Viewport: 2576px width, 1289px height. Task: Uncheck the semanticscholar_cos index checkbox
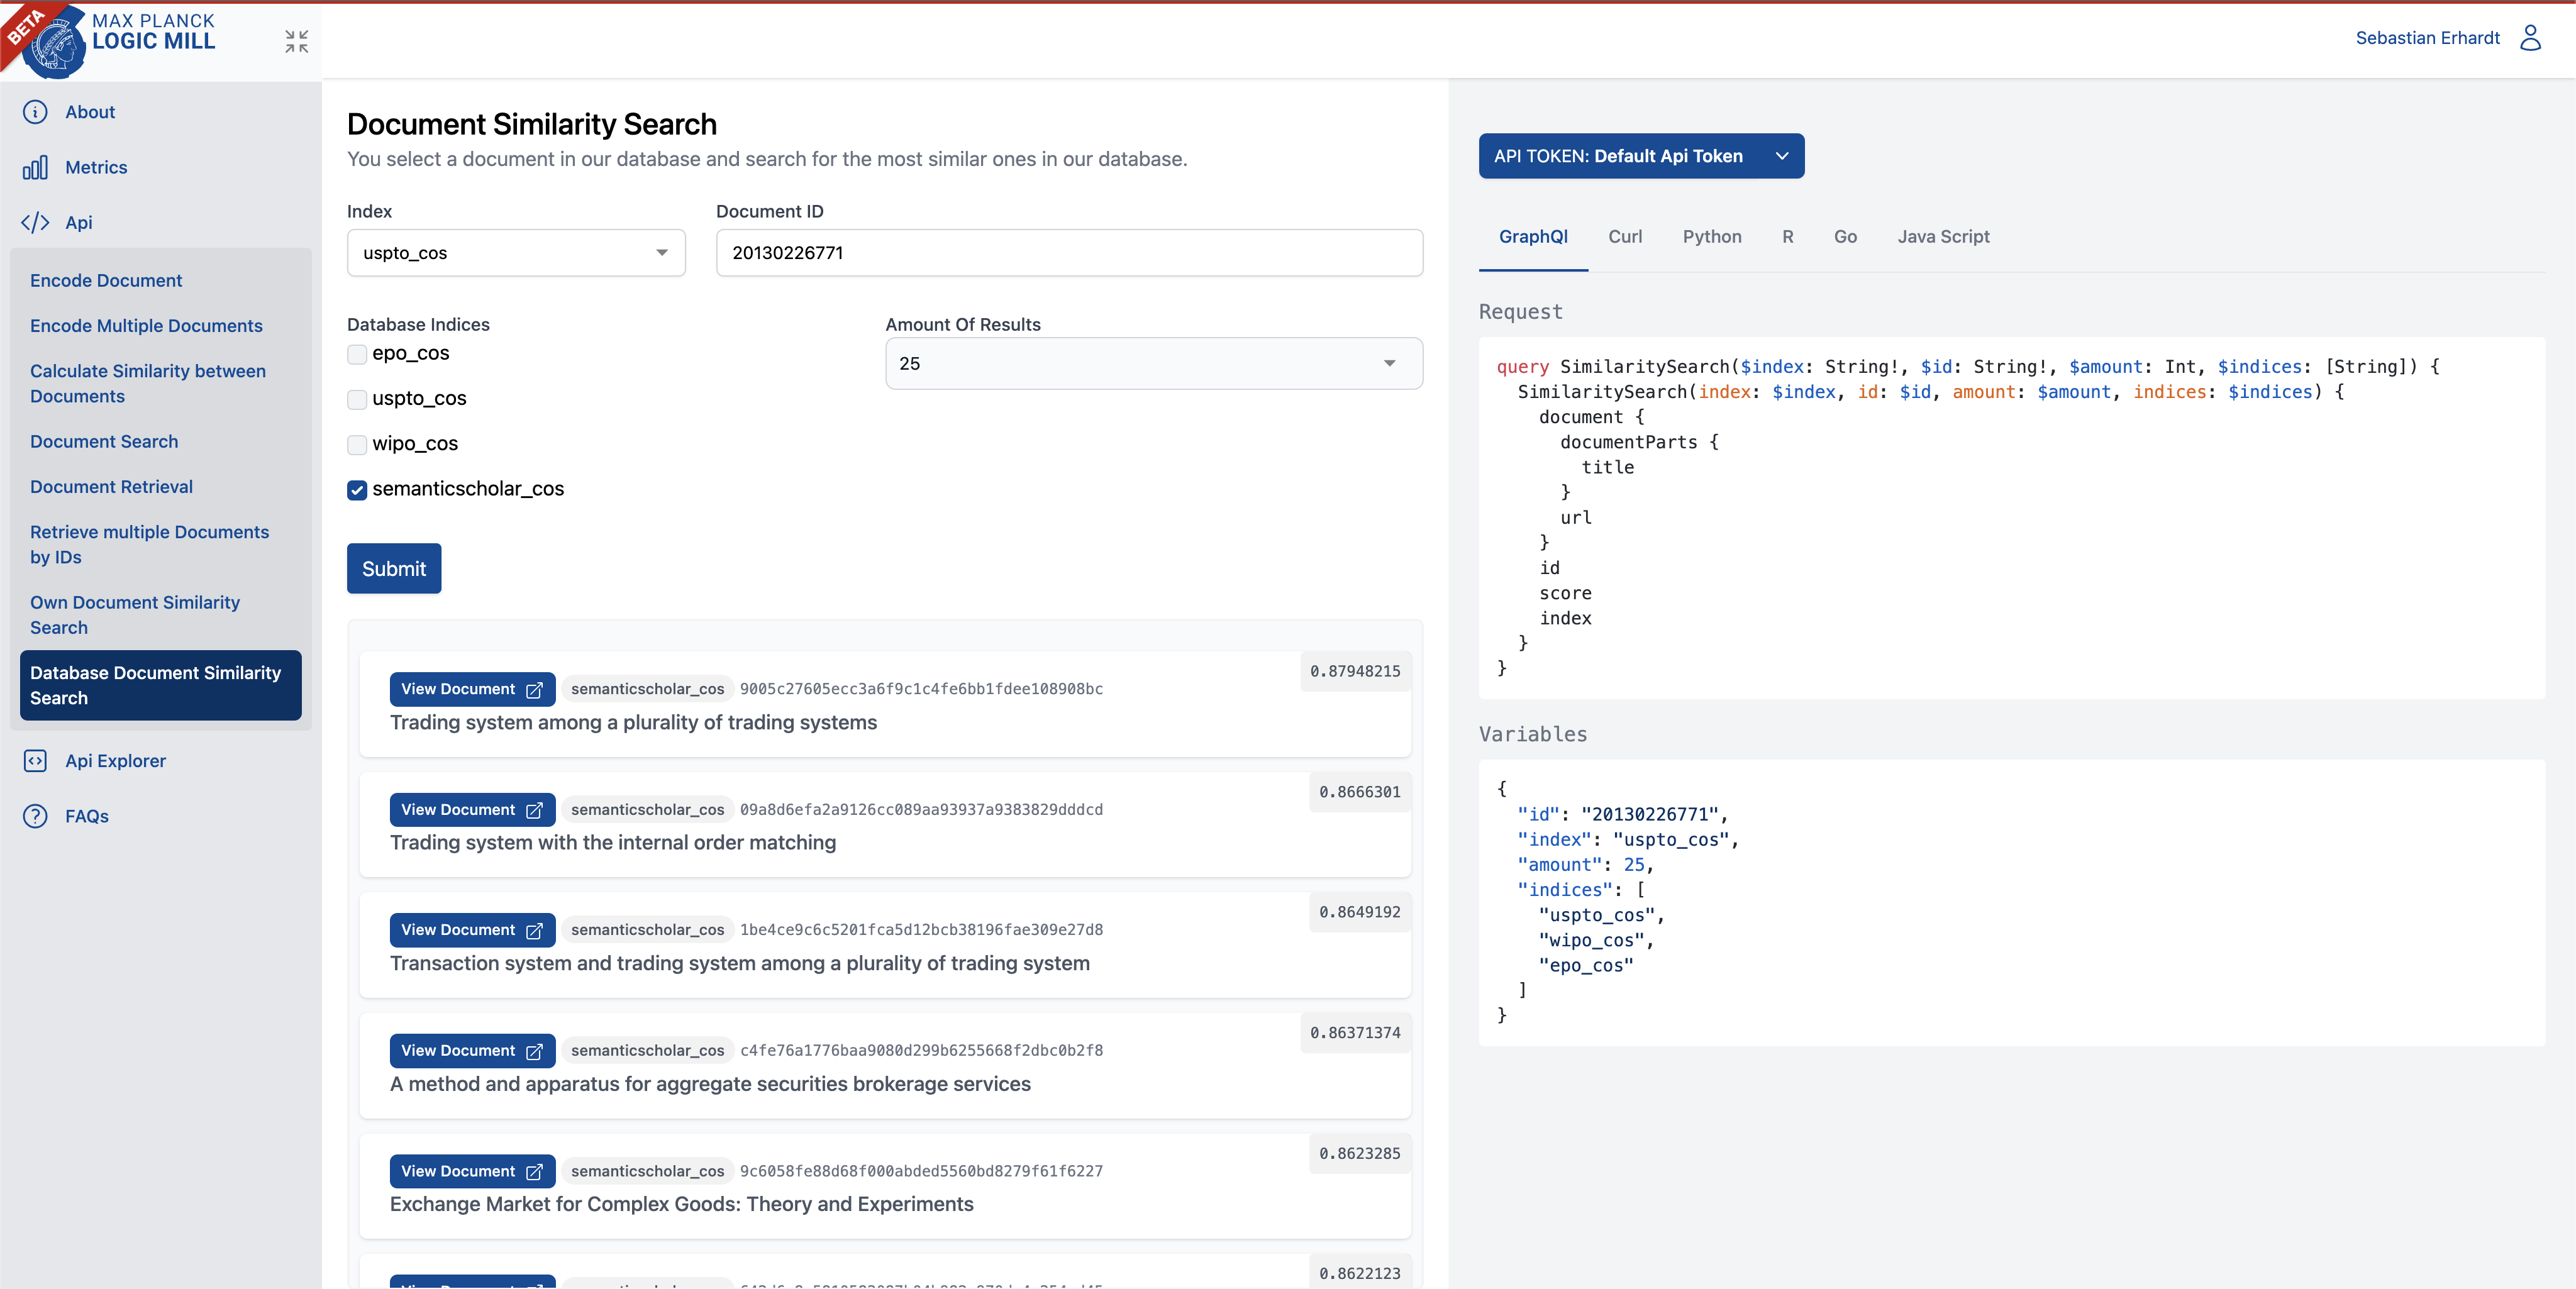pyautogui.click(x=357, y=490)
